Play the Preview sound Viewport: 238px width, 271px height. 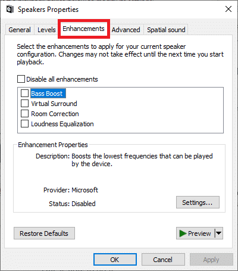click(195, 233)
